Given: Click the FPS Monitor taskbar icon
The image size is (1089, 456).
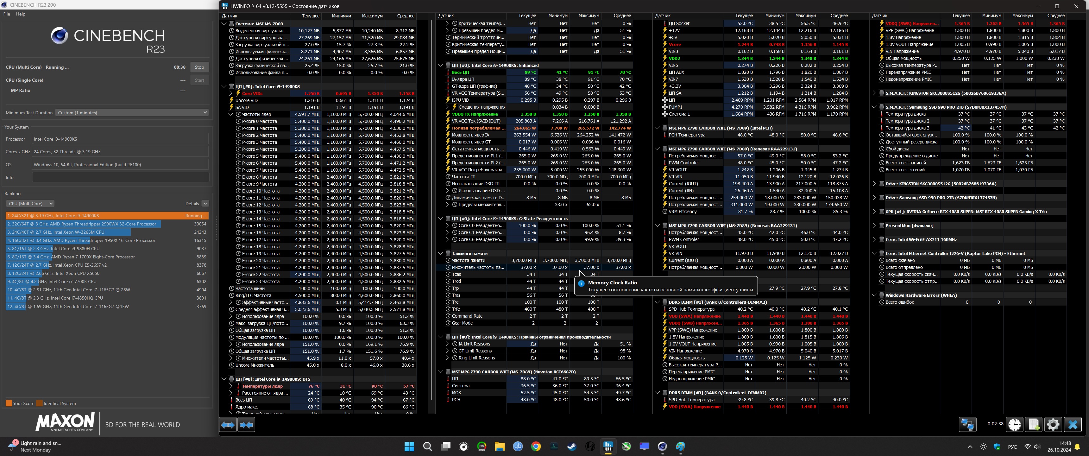Looking at the screenshot, I should tap(482, 446).
